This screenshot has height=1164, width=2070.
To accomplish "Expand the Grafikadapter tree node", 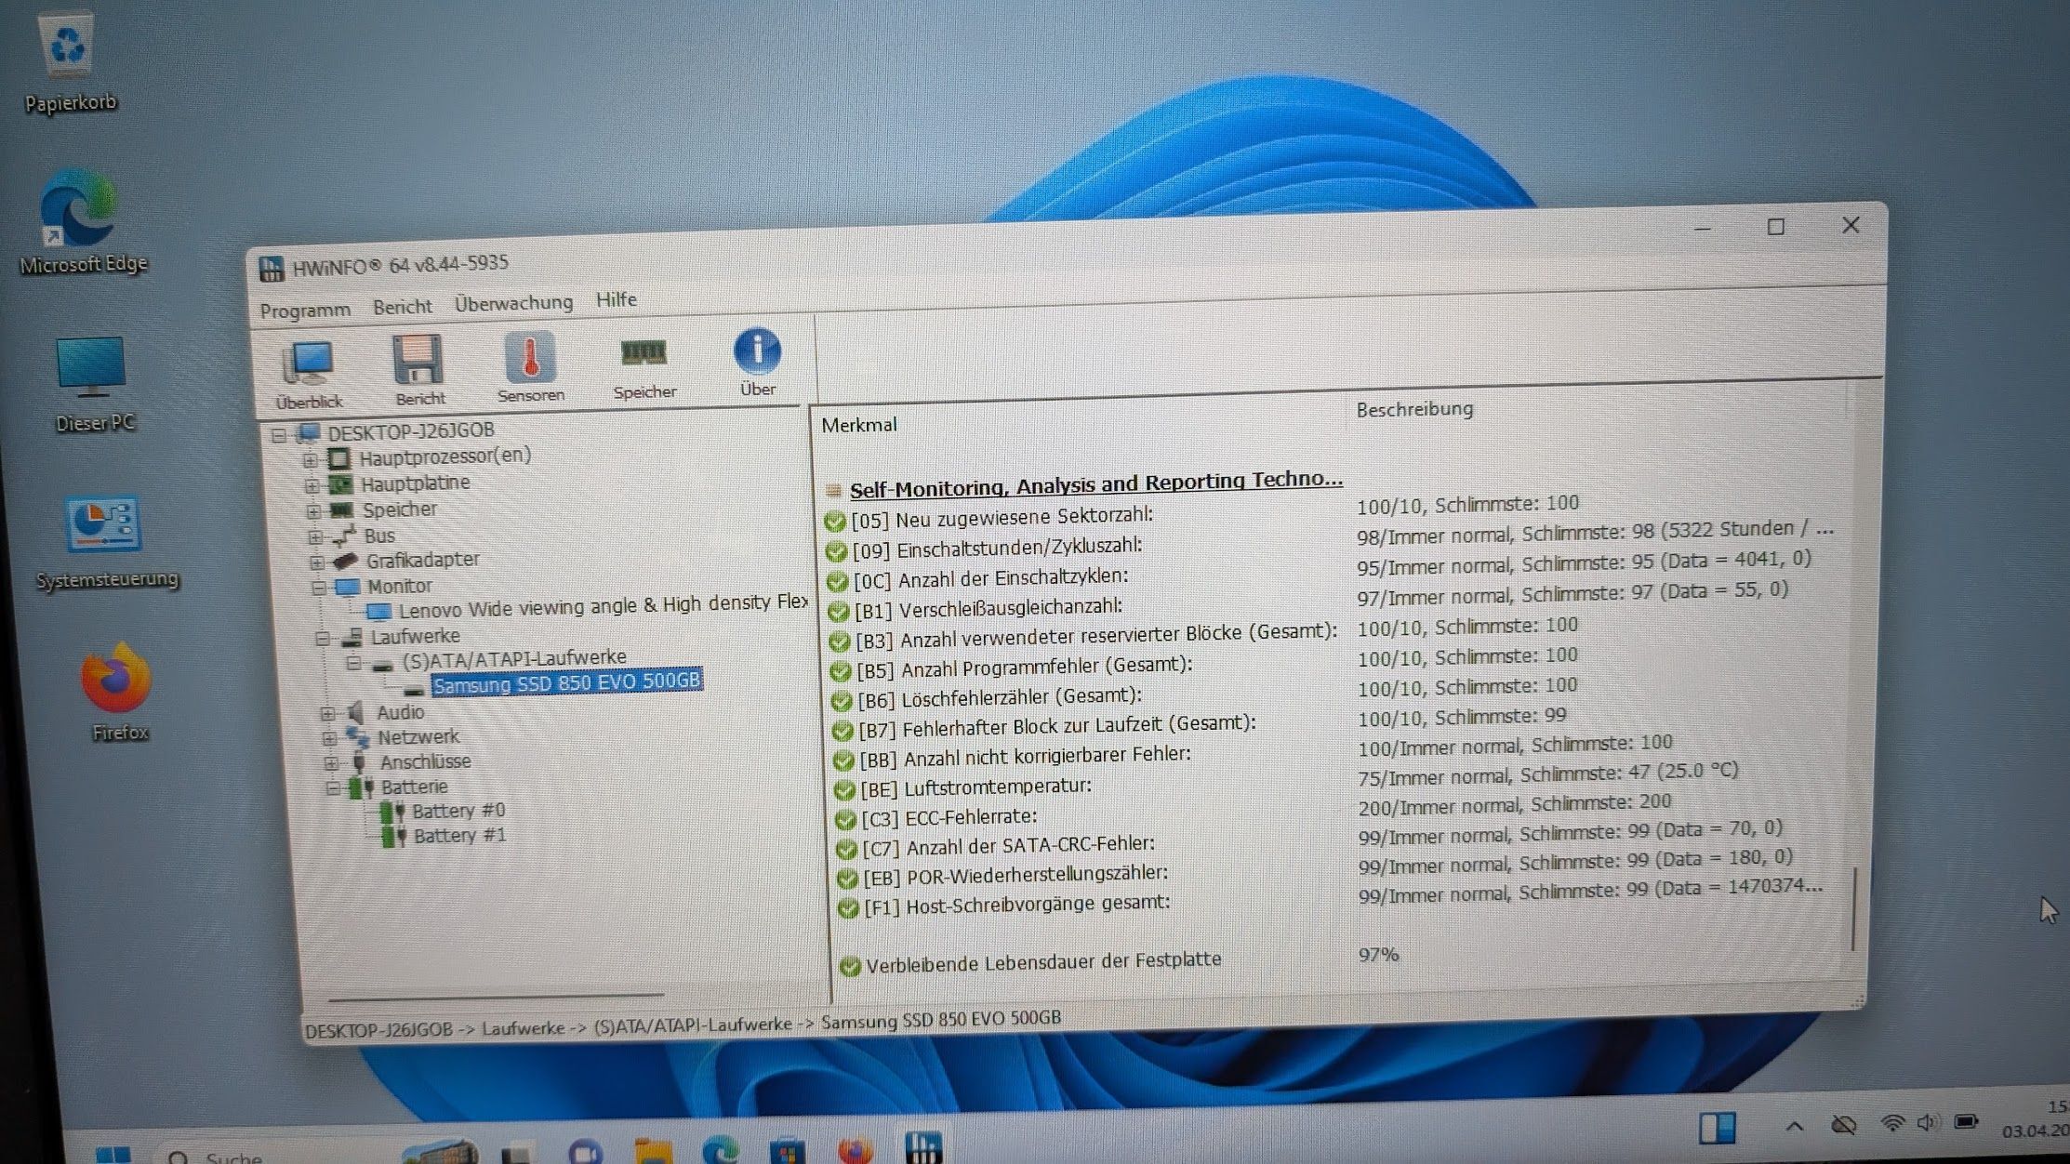I will [317, 562].
